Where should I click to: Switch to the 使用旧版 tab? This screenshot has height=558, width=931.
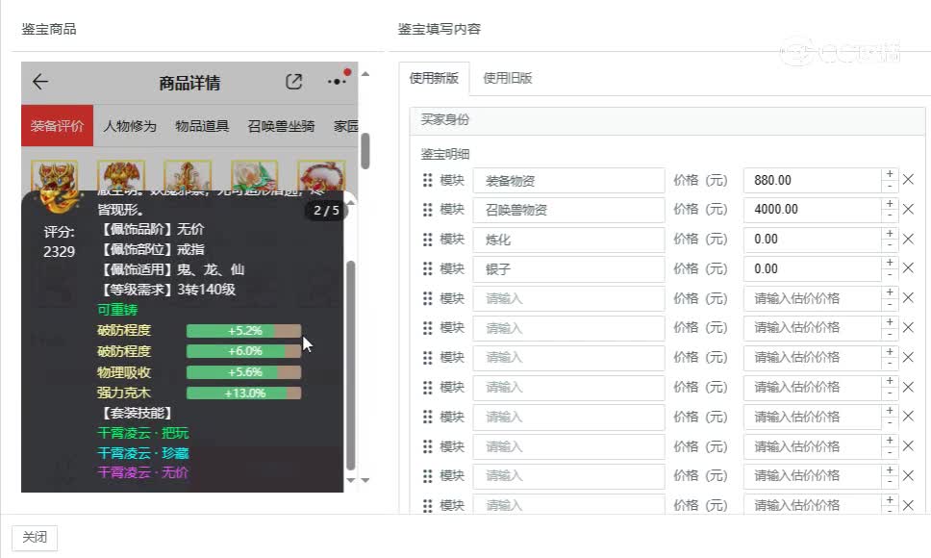pyautogui.click(x=508, y=77)
